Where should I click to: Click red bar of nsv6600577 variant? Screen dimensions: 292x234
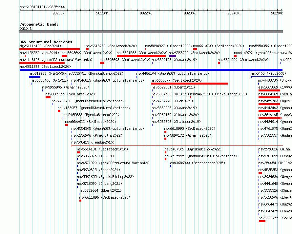tap(189, 84)
